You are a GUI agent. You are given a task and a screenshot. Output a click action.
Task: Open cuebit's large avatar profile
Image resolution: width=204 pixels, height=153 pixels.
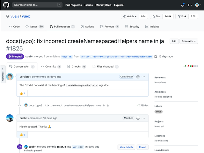pos(10,118)
